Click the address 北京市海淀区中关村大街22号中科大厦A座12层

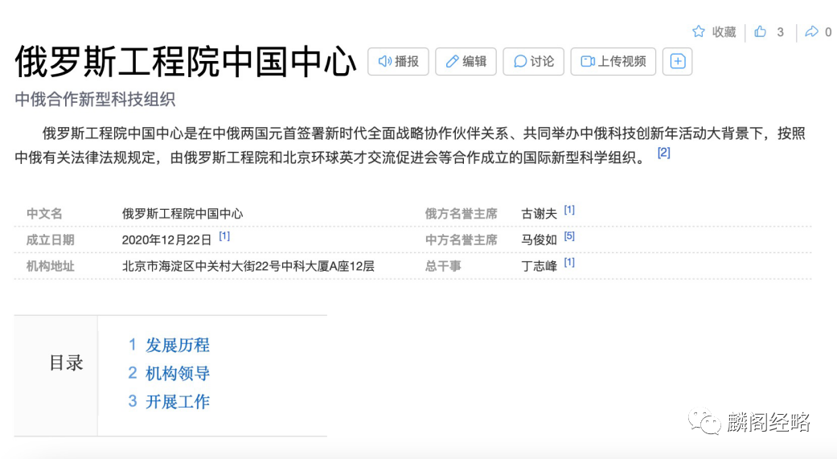[x=248, y=266]
